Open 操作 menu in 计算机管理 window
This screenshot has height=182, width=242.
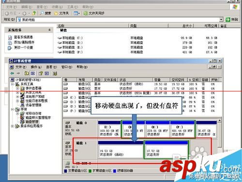pos(36,67)
